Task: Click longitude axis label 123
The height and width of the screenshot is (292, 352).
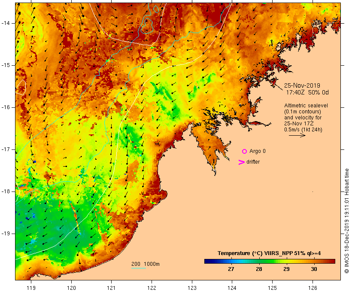Action: [x=192, y=288]
